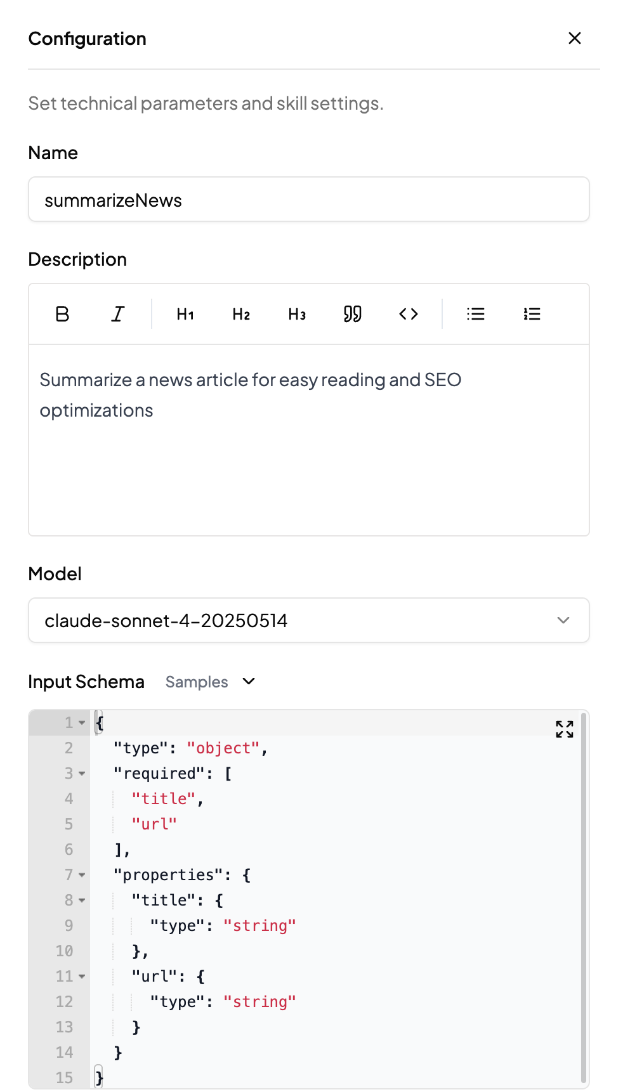Collapse the "title" property fold arrow
The height and width of the screenshot is (1092, 623).
pos(82,900)
